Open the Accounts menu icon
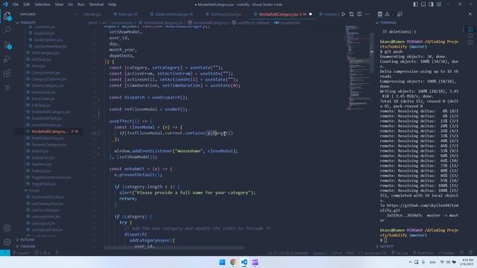Image resolution: width=477 pixels, height=268 pixels. coord(7,228)
